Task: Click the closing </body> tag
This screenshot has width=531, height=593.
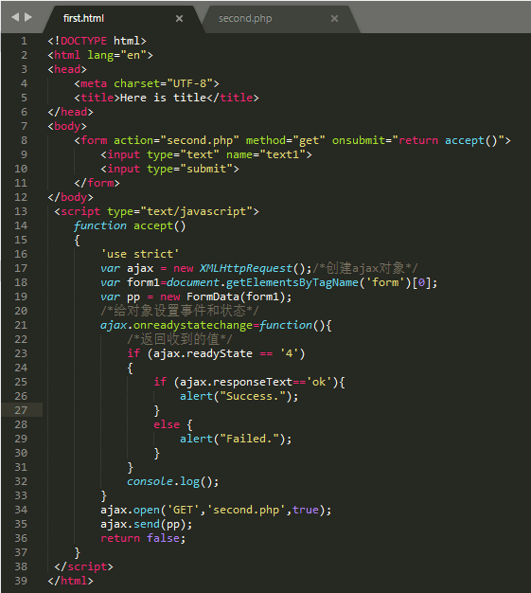Action: (x=70, y=197)
